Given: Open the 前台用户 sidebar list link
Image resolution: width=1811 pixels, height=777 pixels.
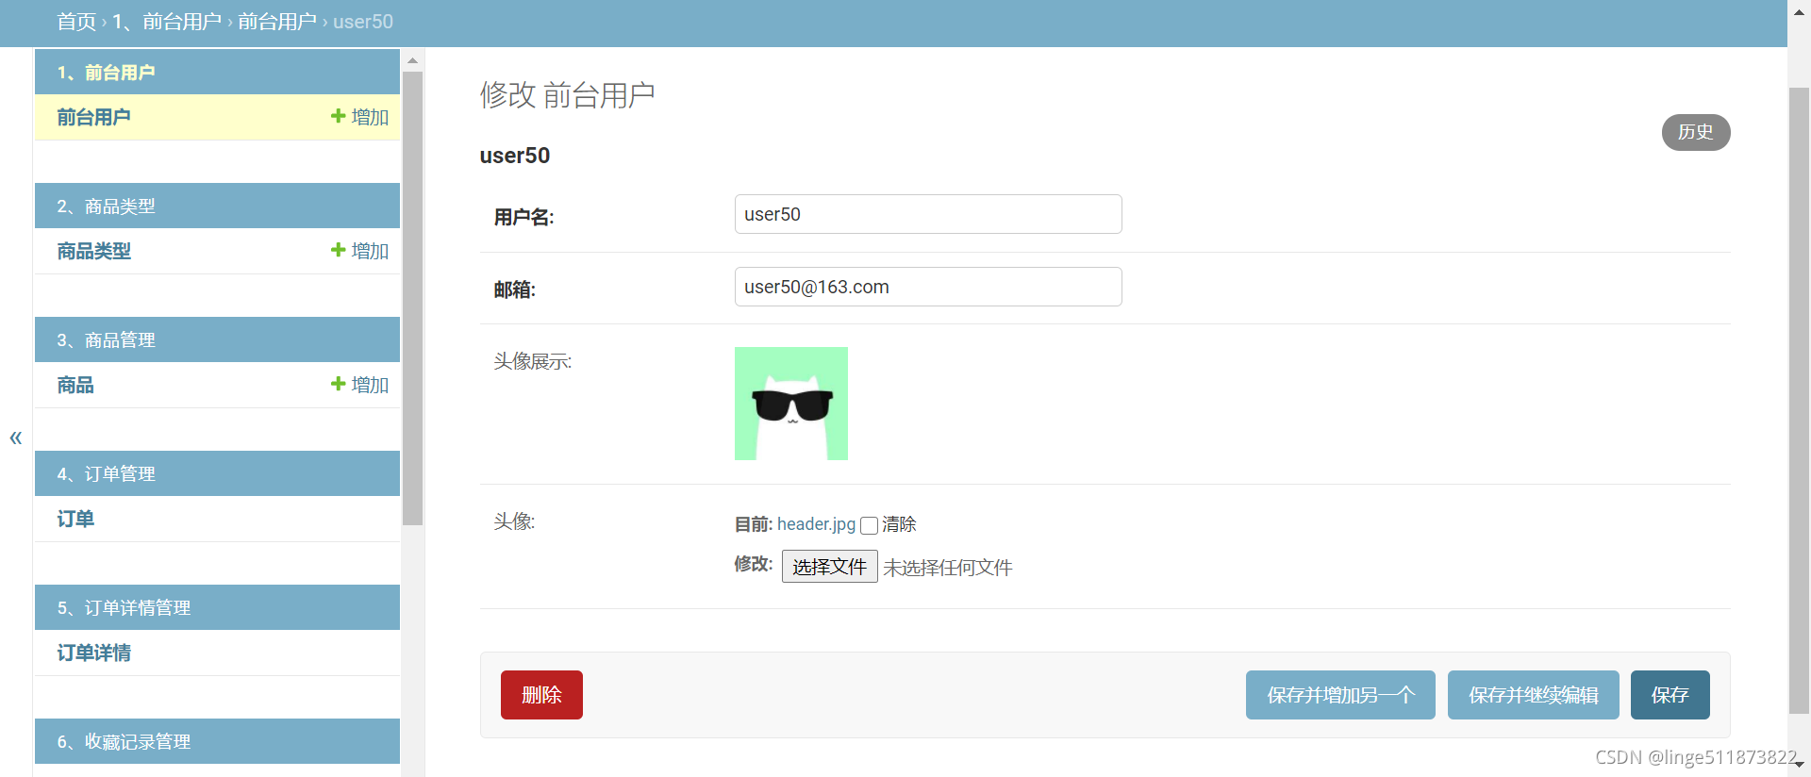Looking at the screenshot, I should pyautogui.click(x=93, y=117).
